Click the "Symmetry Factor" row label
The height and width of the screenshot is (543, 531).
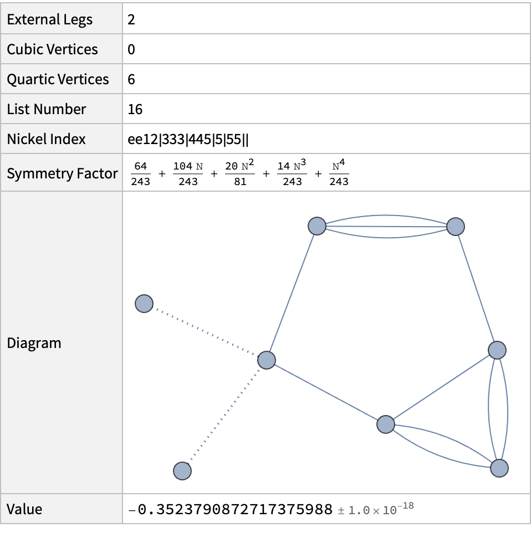tap(62, 174)
